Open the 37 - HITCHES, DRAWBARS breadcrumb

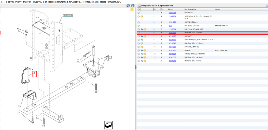point(63,2)
